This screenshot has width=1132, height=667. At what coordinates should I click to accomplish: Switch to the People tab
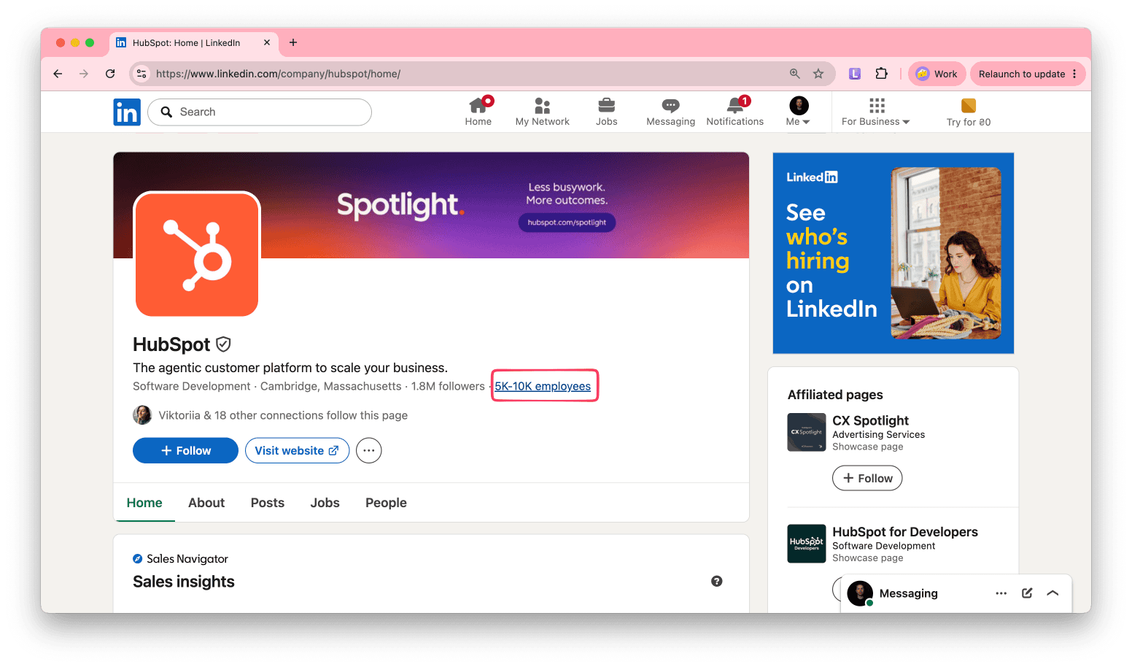coord(386,503)
